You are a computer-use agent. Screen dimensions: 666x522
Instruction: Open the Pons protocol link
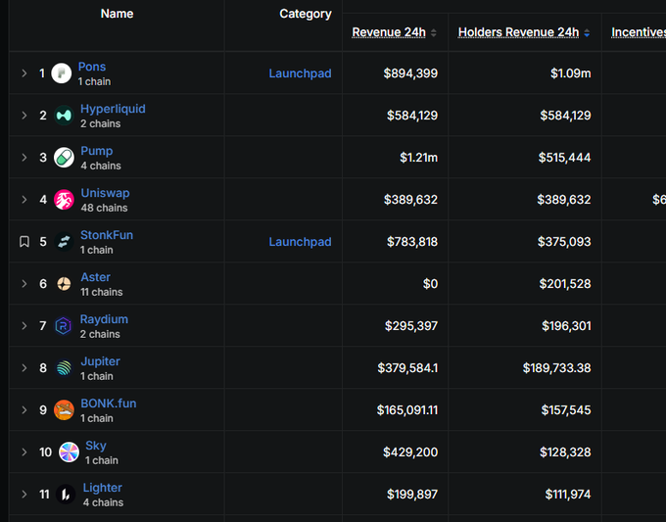[92, 67]
